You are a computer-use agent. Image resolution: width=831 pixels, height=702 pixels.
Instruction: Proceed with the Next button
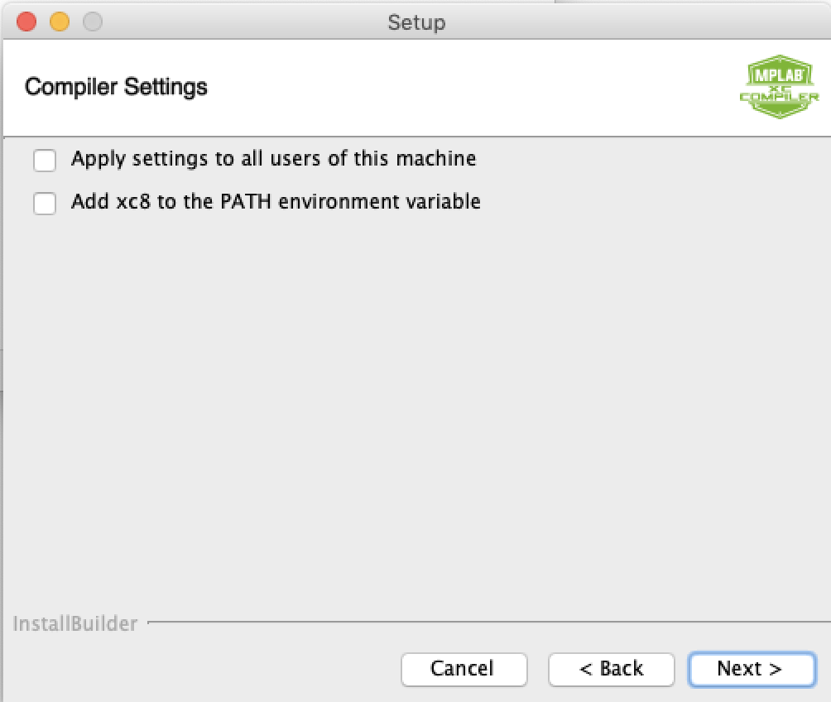tap(751, 669)
